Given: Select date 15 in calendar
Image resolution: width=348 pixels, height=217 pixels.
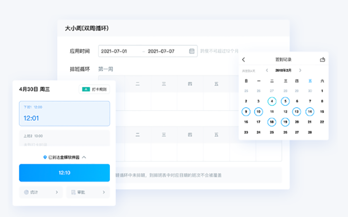Looking at the screenshot, I should (x=322, y=112).
